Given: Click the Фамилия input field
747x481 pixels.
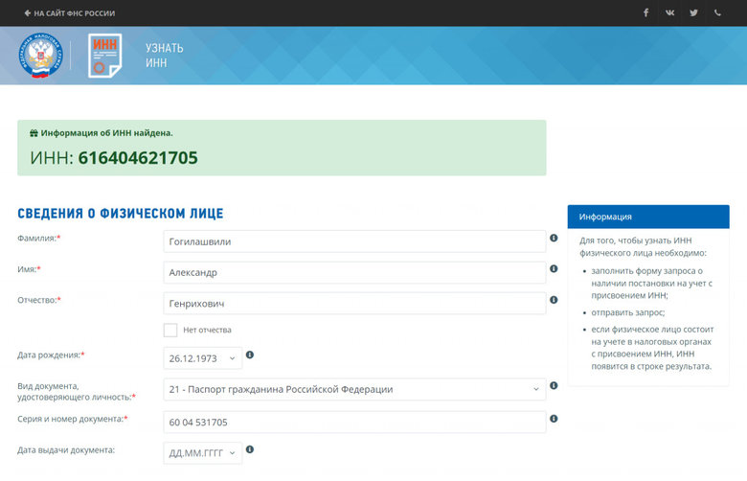Looking at the screenshot, I should pos(354,241).
